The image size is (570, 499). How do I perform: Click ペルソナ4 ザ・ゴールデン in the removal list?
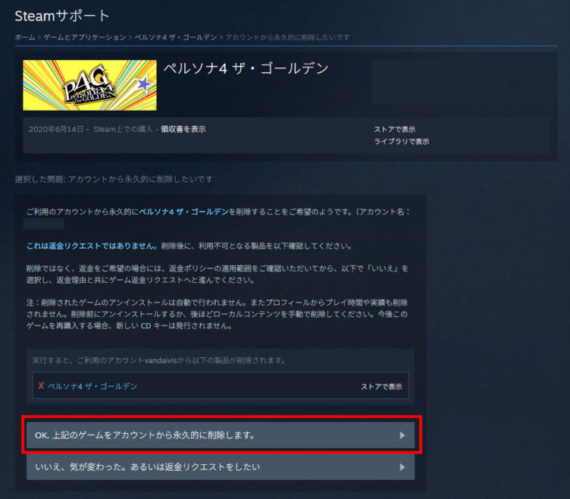92,386
